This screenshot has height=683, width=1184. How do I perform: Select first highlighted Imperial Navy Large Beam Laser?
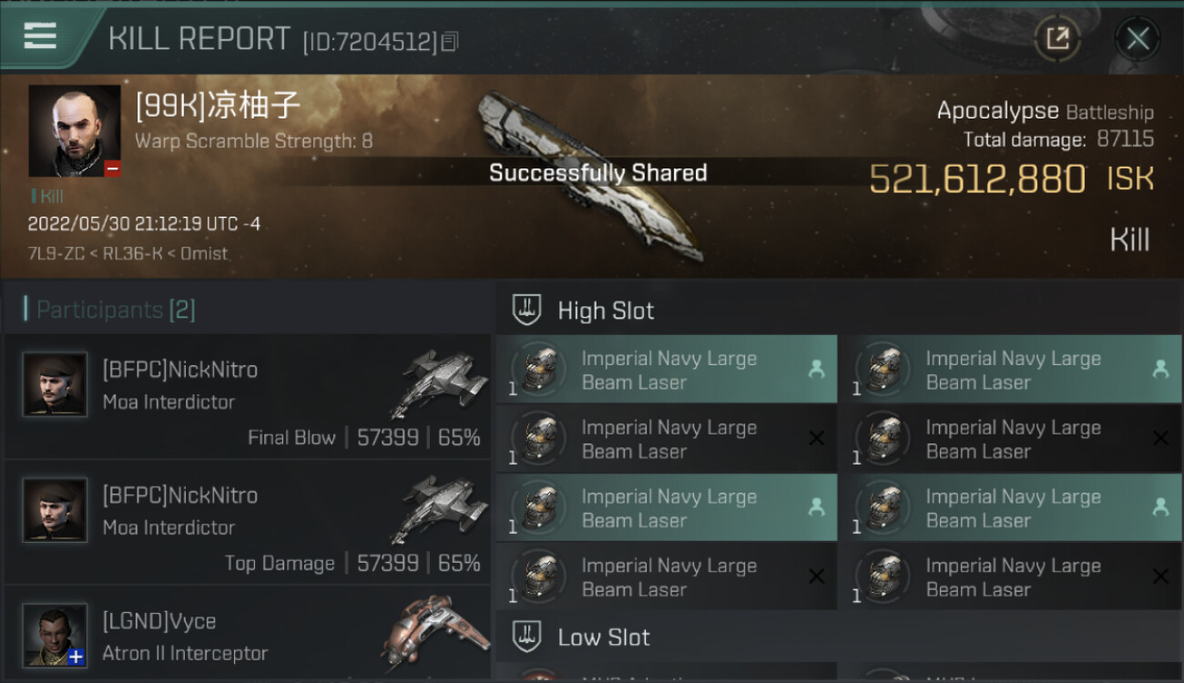(x=667, y=370)
